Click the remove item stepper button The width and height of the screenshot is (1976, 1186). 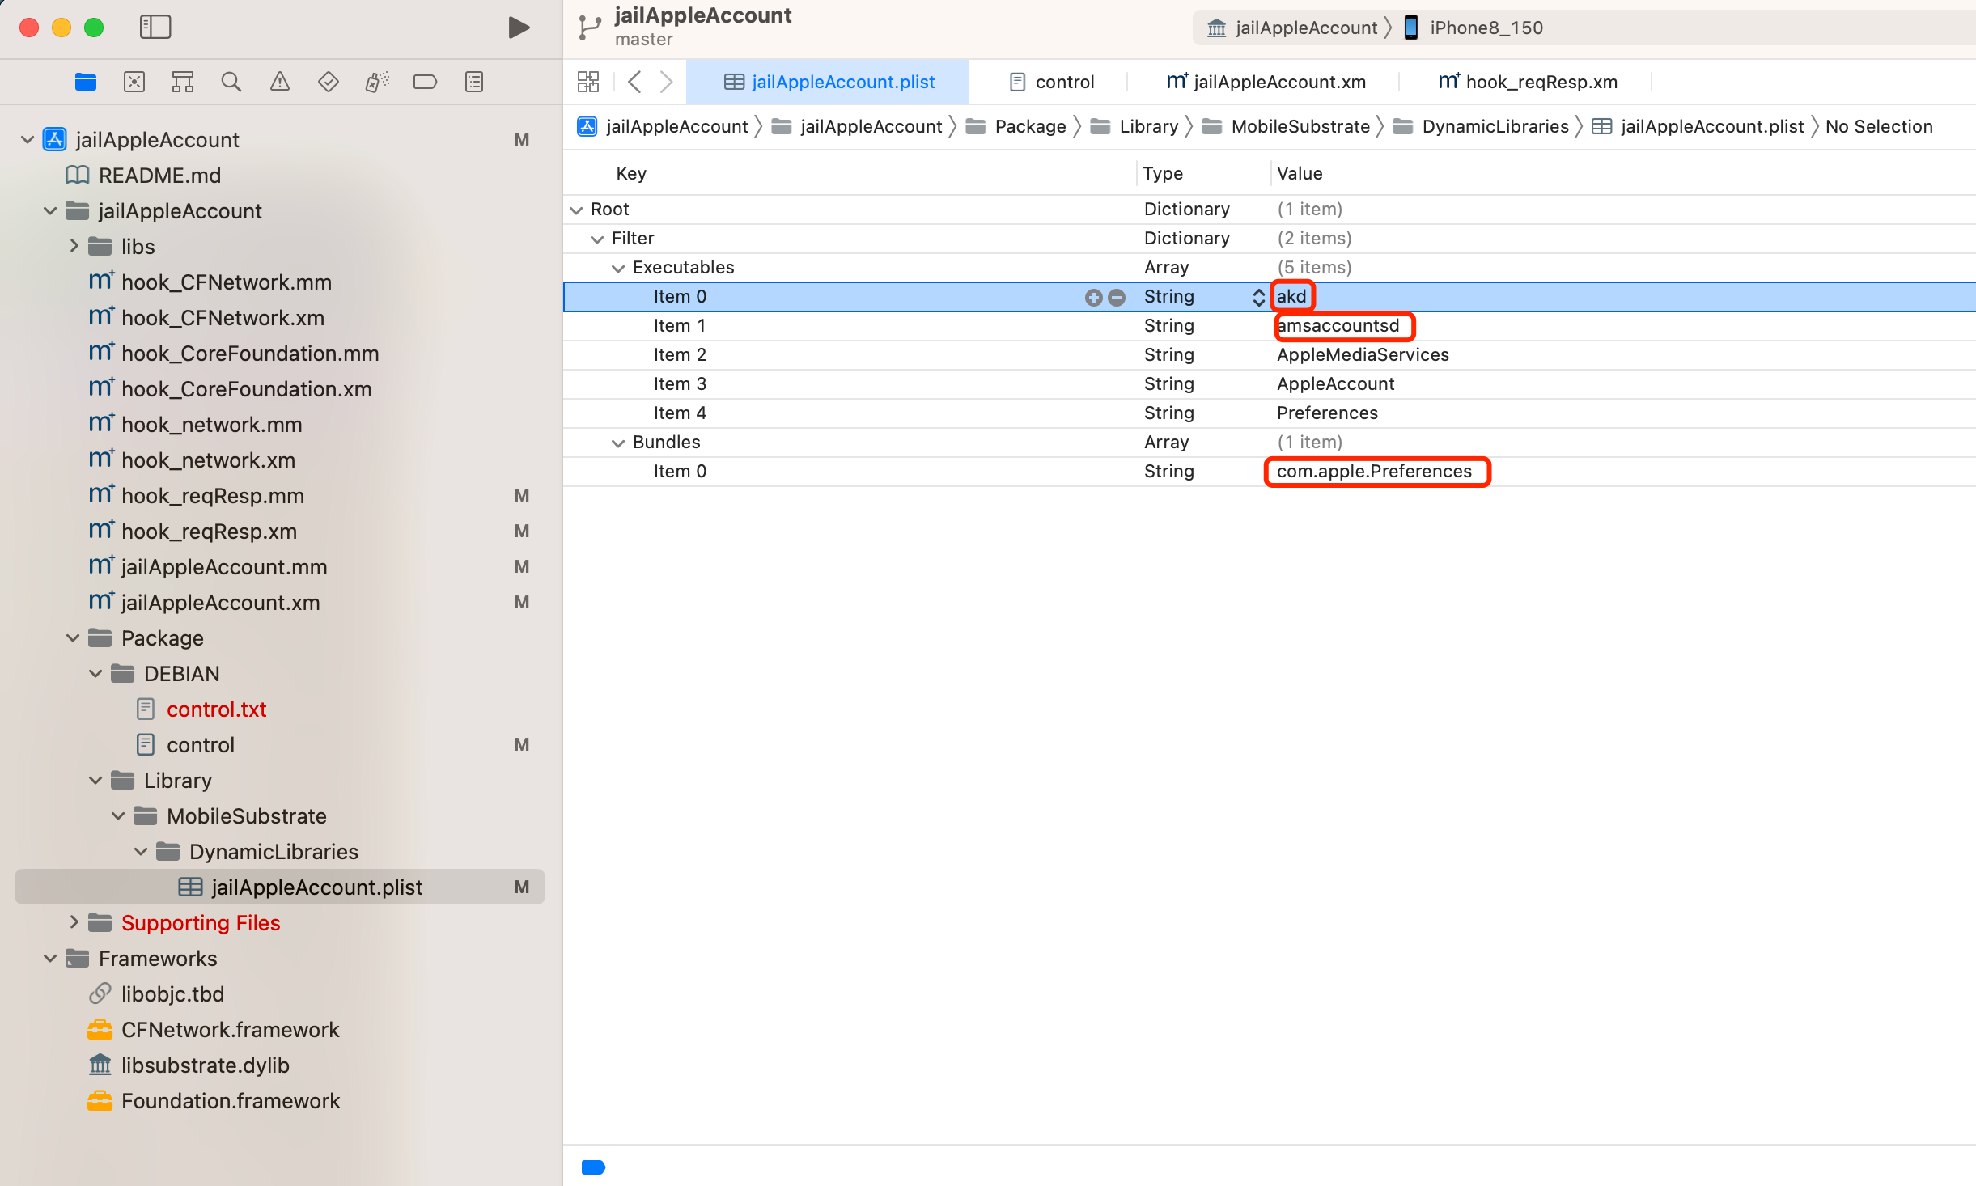click(1117, 296)
